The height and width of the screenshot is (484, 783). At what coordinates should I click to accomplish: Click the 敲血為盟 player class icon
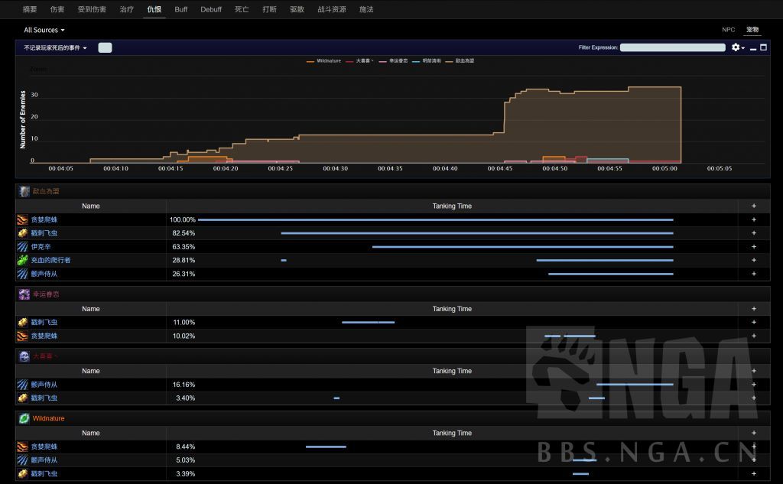(x=24, y=191)
